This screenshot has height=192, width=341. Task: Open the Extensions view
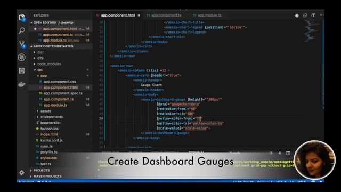[x=22, y=71]
